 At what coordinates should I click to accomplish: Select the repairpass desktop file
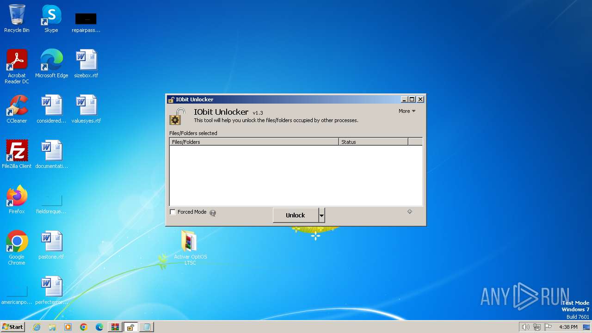pos(86,22)
